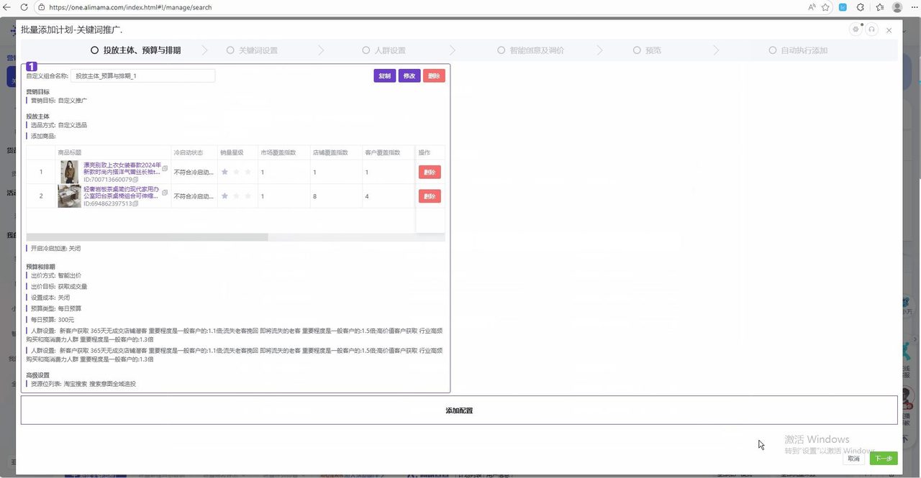This screenshot has width=921, height=478.
Task: Select step 投放主体、预算与排期
Action: [x=136, y=51]
